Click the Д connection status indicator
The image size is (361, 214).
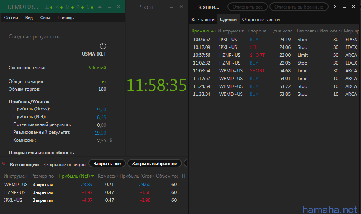pos(49,7)
